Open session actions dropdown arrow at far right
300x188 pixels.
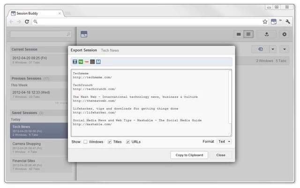click(285, 49)
